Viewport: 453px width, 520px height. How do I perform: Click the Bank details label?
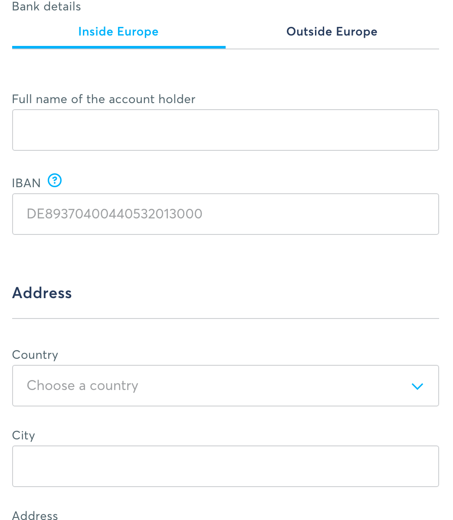pyautogui.click(x=46, y=6)
